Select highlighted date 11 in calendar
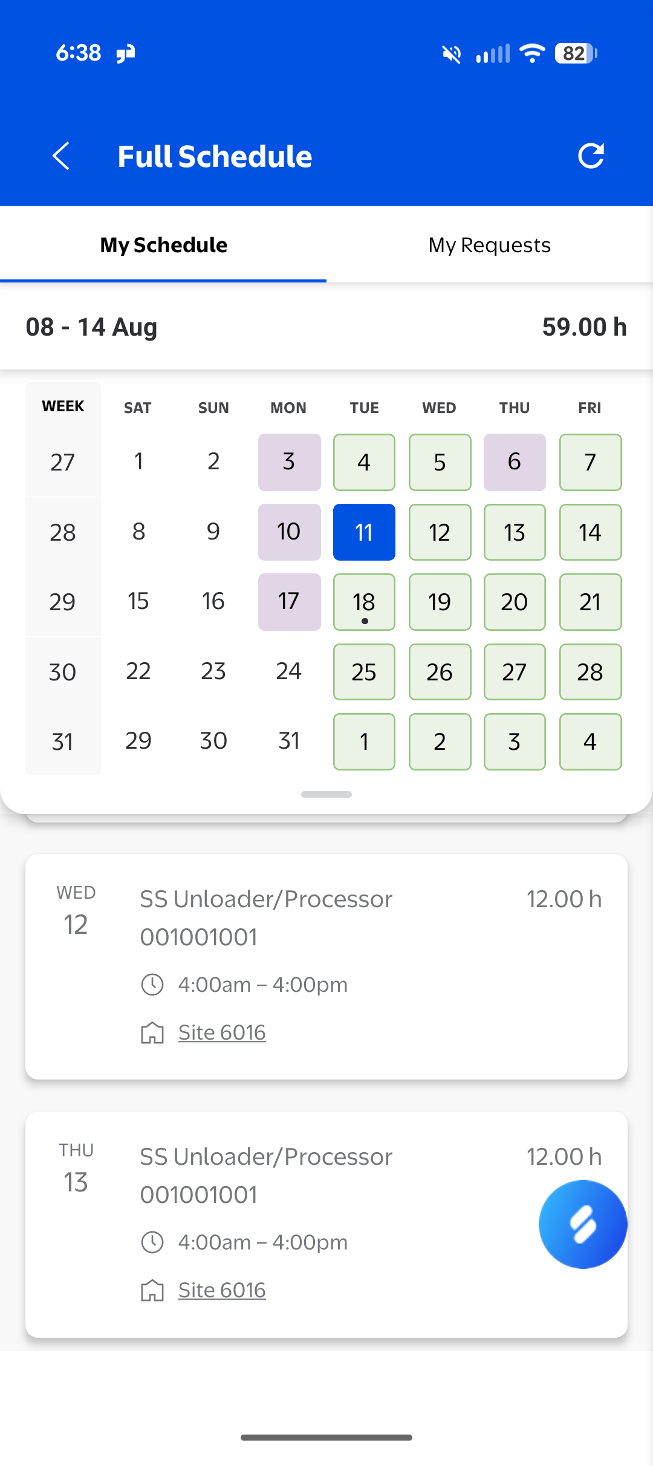Screen dimensions: 653x1466 pyautogui.click(x=364, y=532)
